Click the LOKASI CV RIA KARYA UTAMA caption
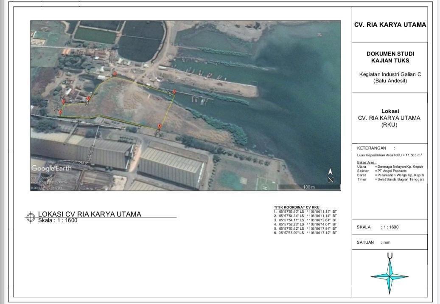Screen dimensions: 440x304 (x=90, y=214)
